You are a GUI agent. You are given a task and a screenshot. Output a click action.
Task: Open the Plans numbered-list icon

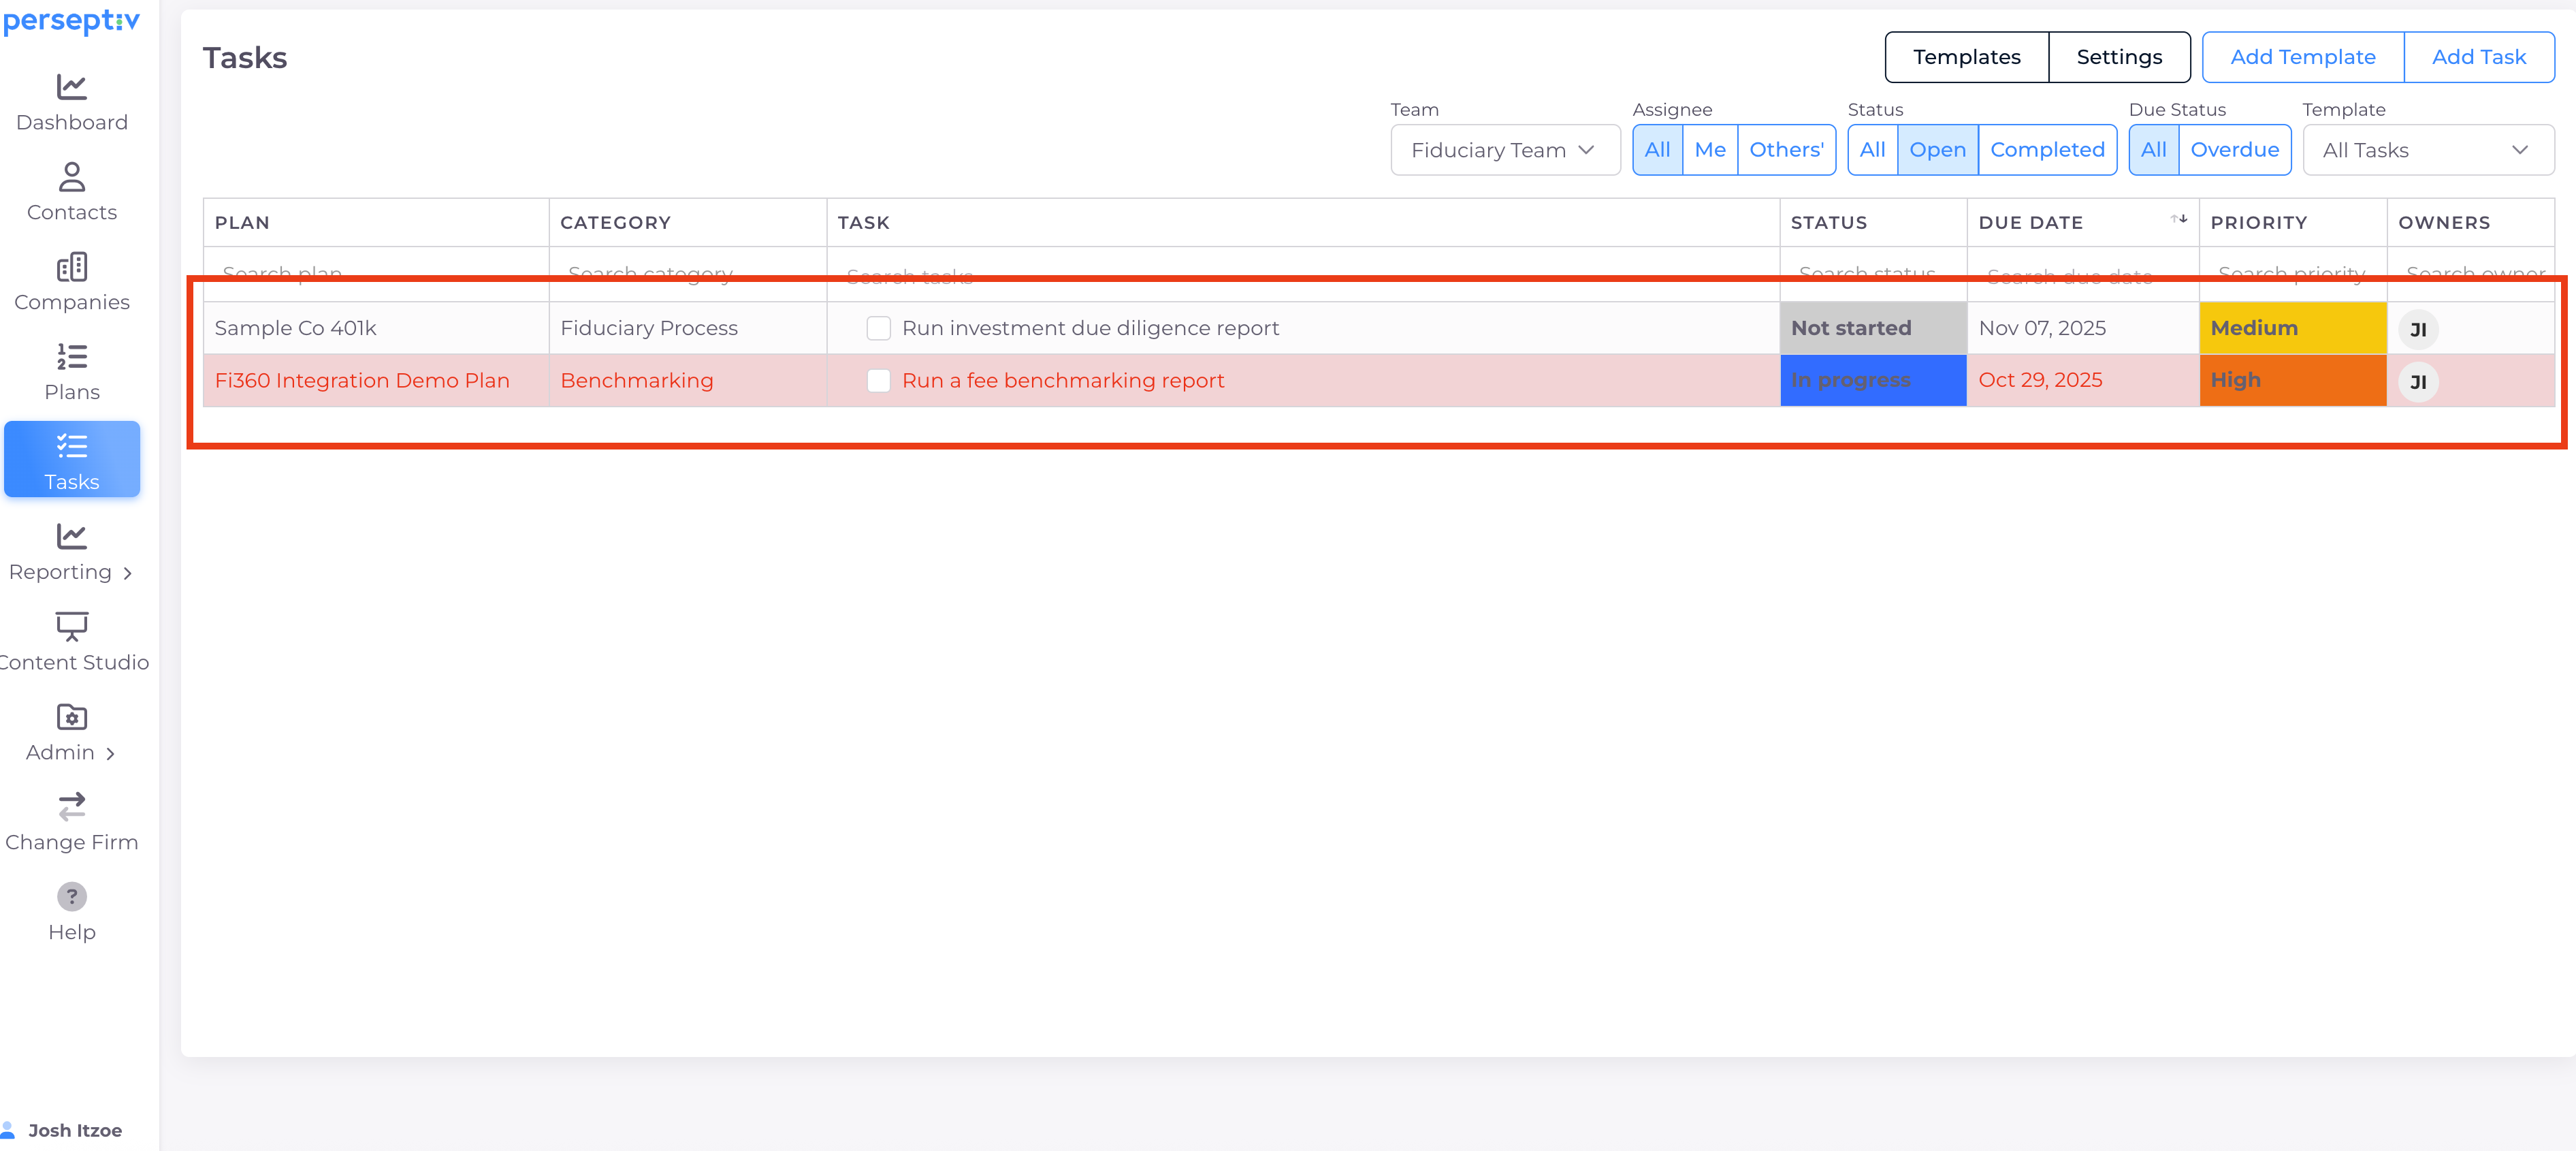point(71,356)
